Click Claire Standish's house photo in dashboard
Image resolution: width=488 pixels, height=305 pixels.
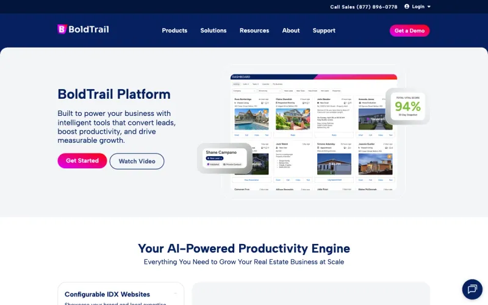pyautogui.click(x=293, y=119)
